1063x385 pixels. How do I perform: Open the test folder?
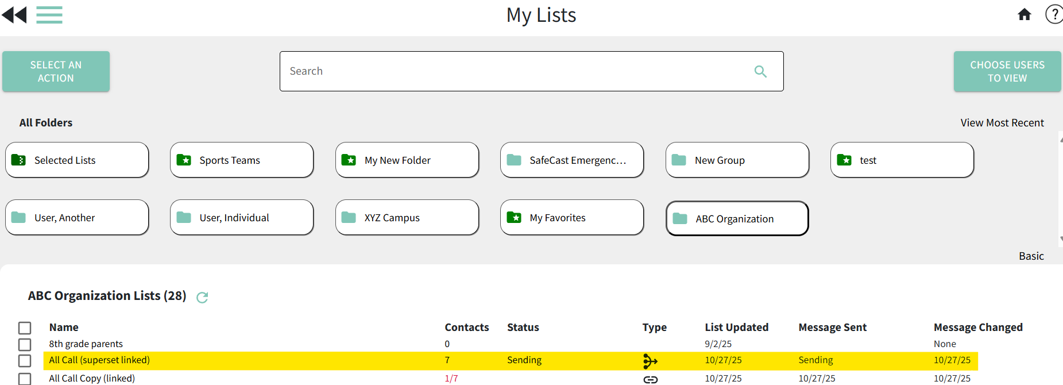tap(902, 160)
